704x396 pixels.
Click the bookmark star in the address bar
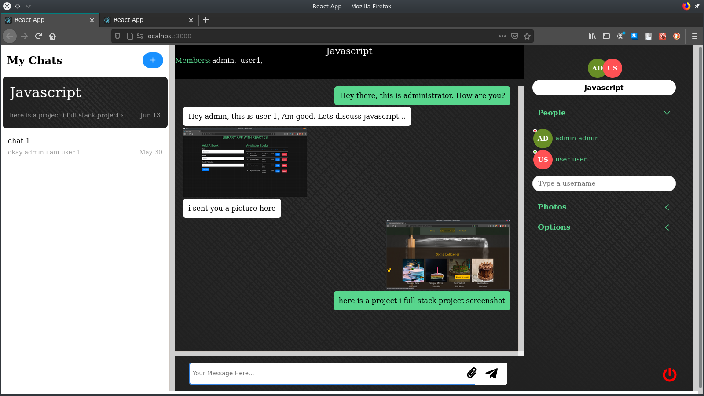tap(527, 36)
